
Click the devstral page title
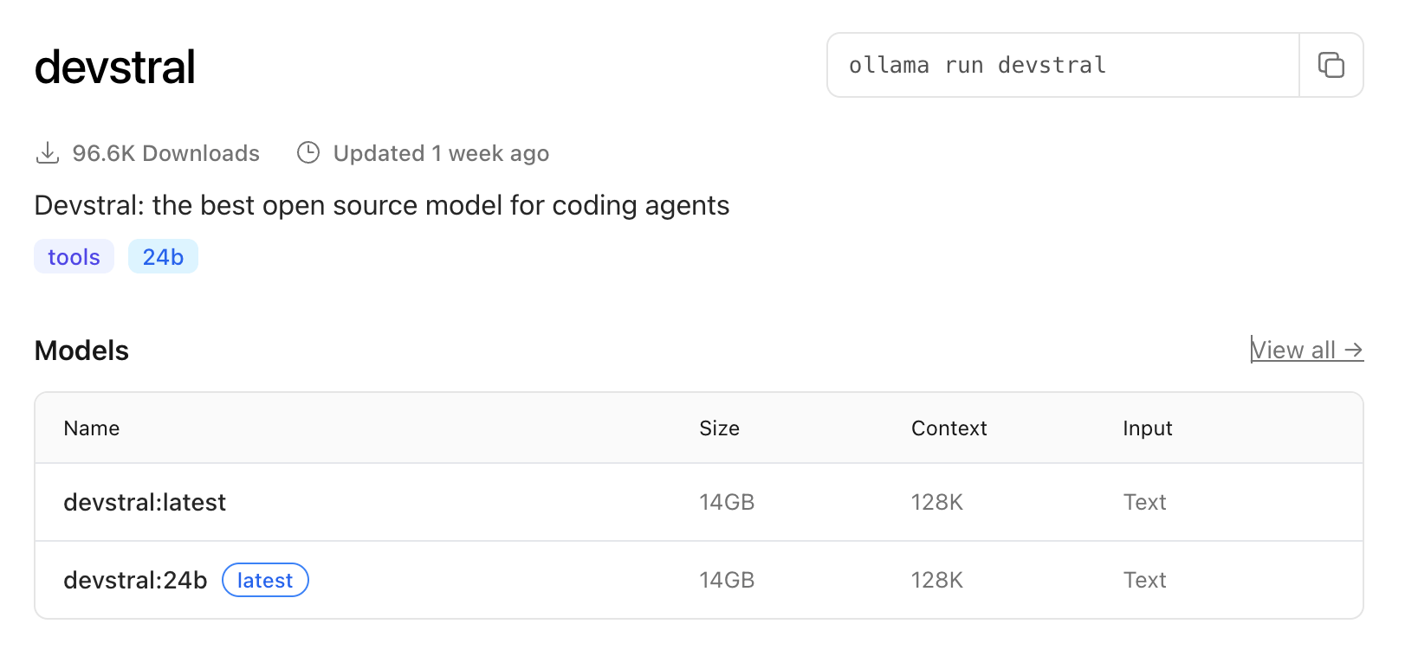[x=115, y=68]
